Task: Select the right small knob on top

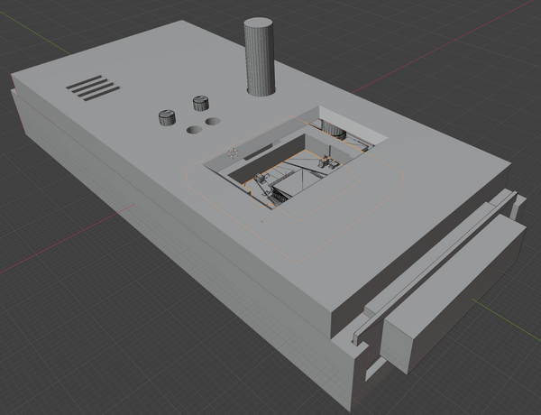Action: click(x=201, y=103)
